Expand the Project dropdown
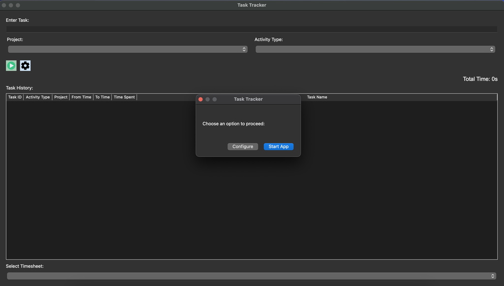Screen dimensions: 504x286 coord(127,49)
